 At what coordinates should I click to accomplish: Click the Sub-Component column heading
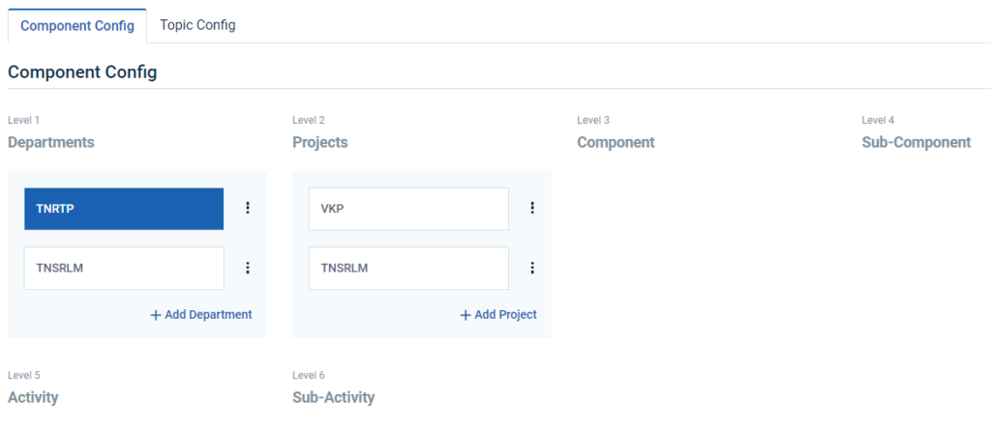pyautogui.click(x=916, y=142)
